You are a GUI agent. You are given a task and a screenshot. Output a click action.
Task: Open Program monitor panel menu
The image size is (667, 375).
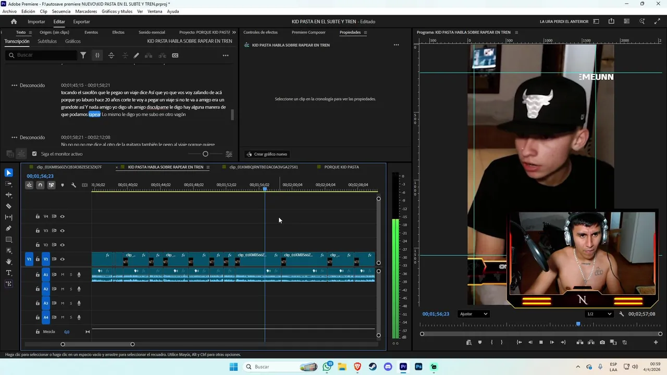click(516, 32)
